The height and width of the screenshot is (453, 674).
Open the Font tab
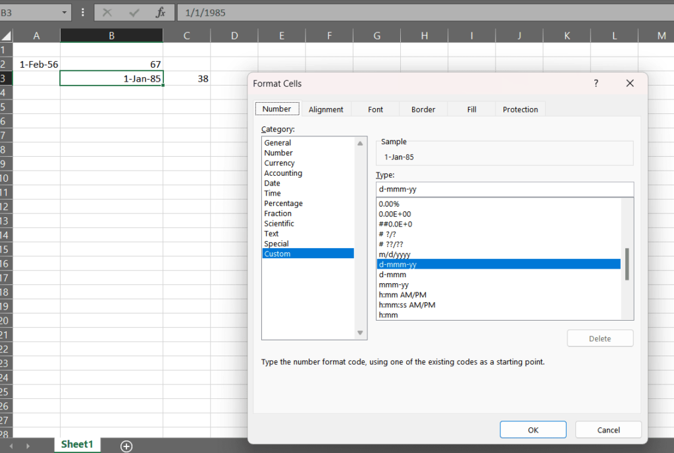[x=375, y=109]
